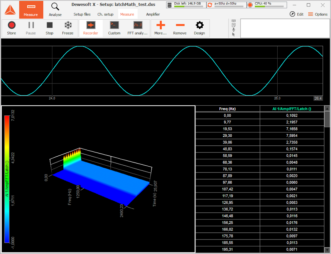
Task: Open Setup files tab
Action: [82, 14]
